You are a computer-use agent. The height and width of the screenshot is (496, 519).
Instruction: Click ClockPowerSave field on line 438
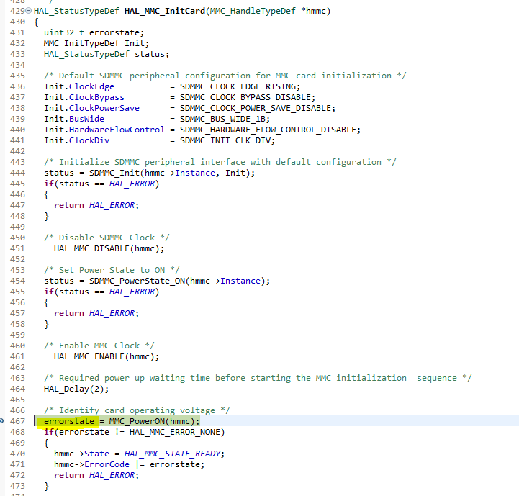[x=104, y=108]
